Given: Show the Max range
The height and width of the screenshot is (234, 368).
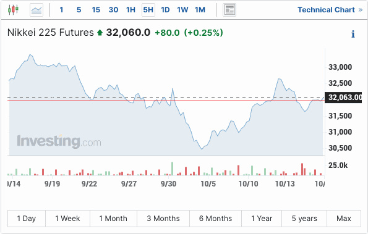Looking at the screenshot, I should pyautogui.click(x=344, y=219).
